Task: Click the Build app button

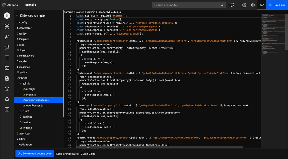Action: (x=277, y=5)
